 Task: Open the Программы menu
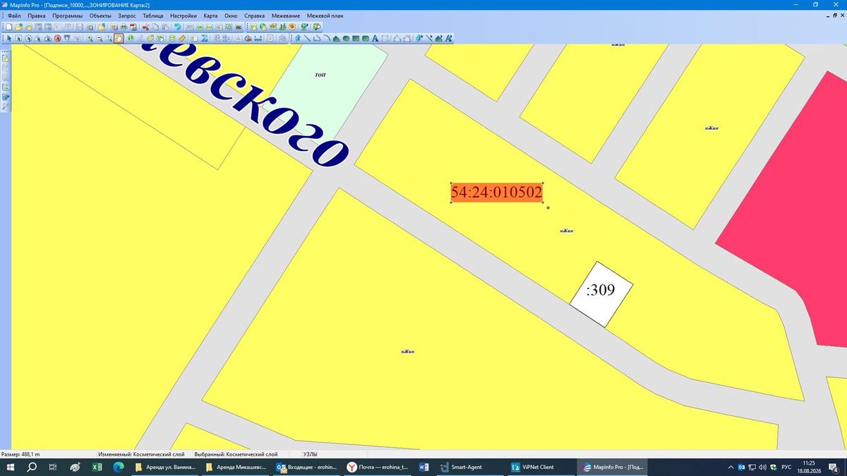click(67, 16)
